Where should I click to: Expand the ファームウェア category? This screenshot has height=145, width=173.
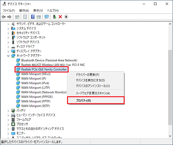8,120
